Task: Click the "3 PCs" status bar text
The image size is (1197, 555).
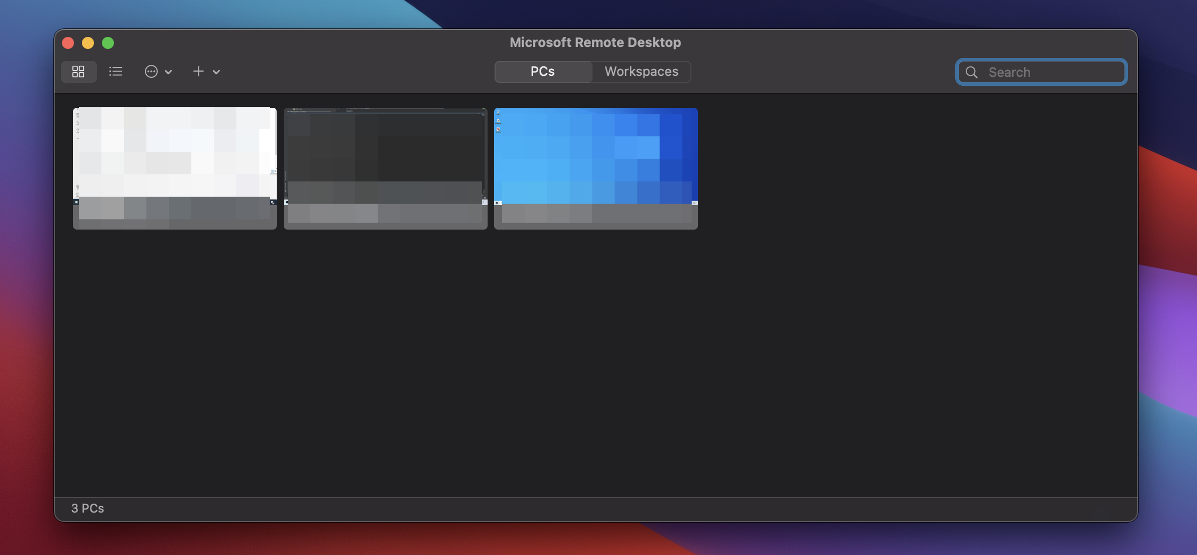Action: 87,508
